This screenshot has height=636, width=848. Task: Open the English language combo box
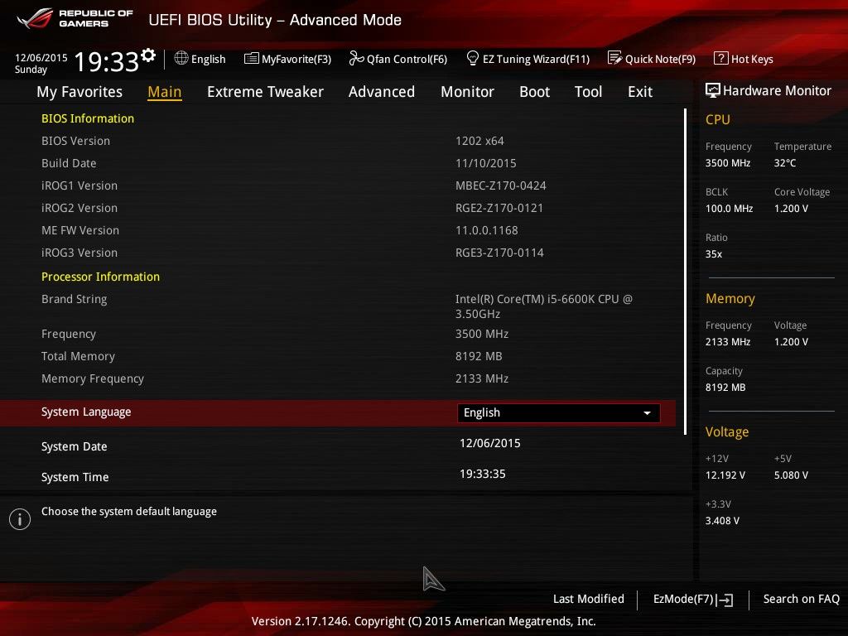point(559,413)
